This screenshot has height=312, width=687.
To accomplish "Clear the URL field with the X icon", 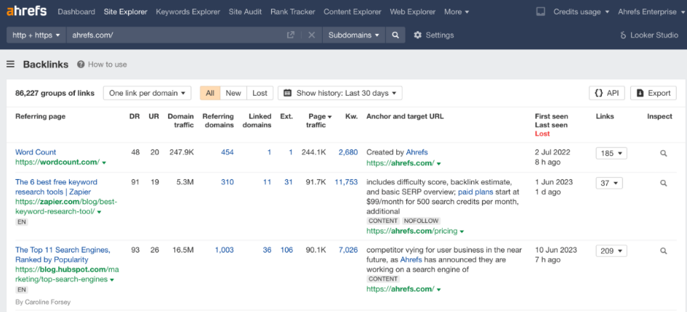I will tap(311, 35).
